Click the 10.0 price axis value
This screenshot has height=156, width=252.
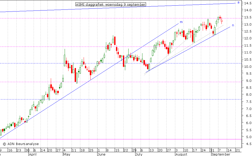point(248,67)
